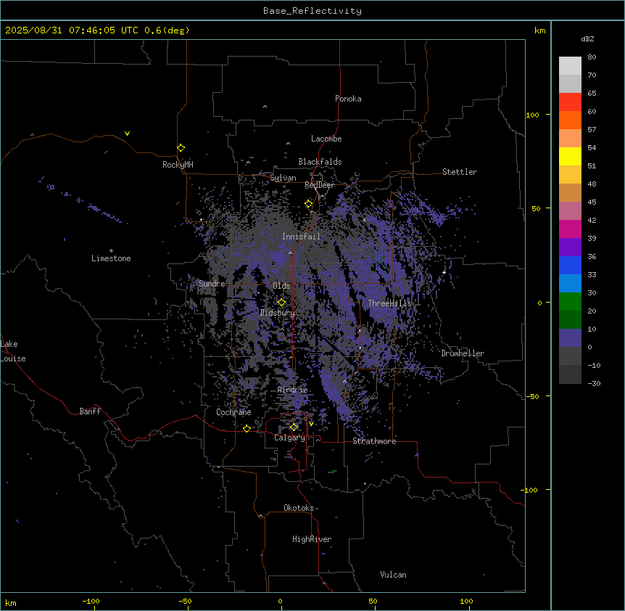Click the Lake Louise label
This screenshot has height=611, width=625.
12,351
